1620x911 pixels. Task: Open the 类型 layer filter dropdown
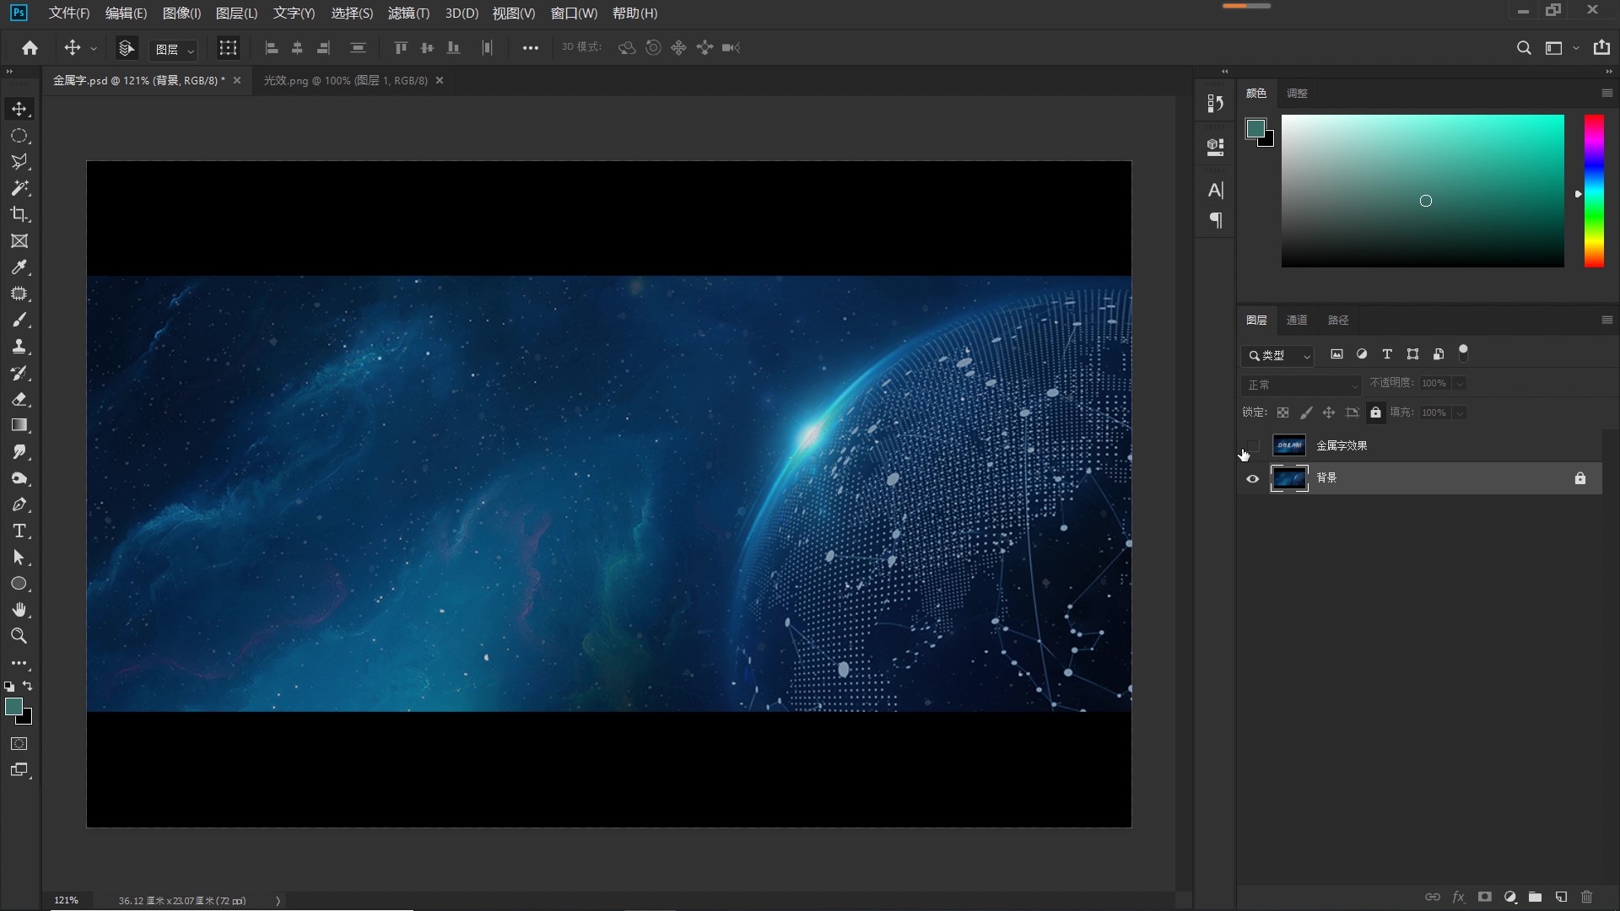pyautogui.click(x=1278, y=355)
